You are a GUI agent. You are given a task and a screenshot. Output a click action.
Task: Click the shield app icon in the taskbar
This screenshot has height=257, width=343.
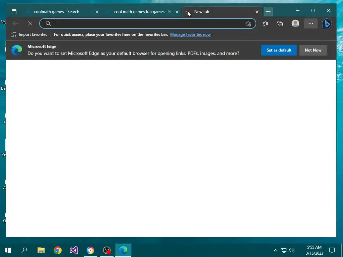coord(90,250)
